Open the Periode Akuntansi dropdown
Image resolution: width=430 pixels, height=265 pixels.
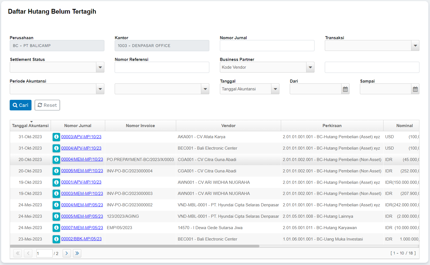coord(100,89)
